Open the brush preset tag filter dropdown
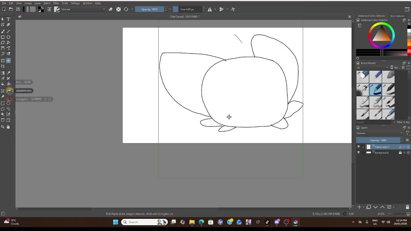This screenshot has width=411, height=231. click(x=372, y=68)
